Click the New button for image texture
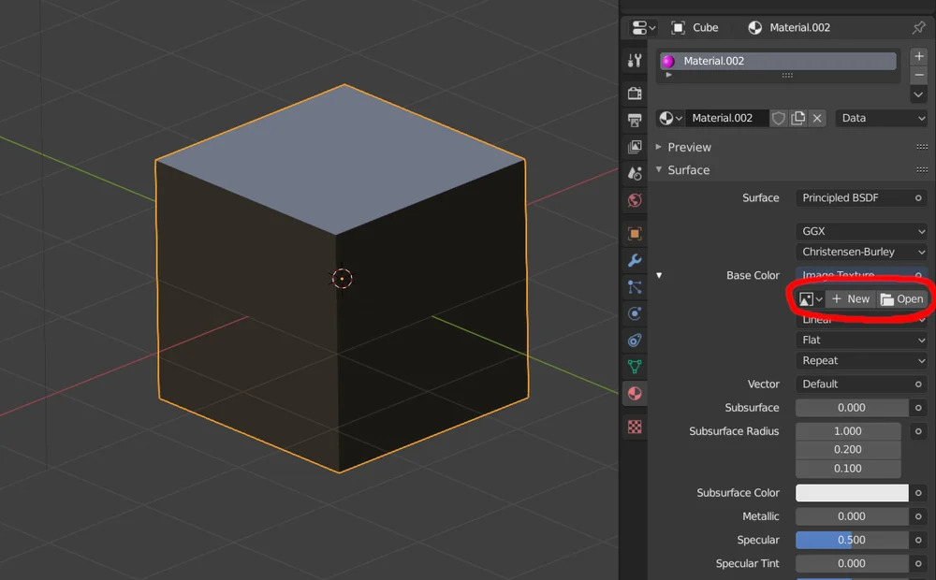This screenshot has width=936, height=580. point(851,298)
